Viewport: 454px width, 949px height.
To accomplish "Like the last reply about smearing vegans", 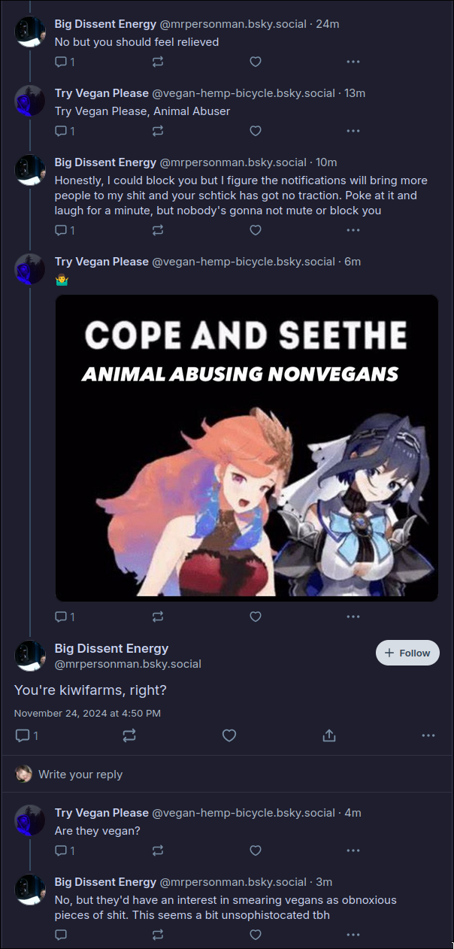I will [256, 935].
